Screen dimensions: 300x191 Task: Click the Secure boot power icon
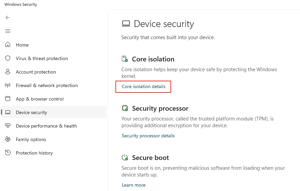(125, 158)
